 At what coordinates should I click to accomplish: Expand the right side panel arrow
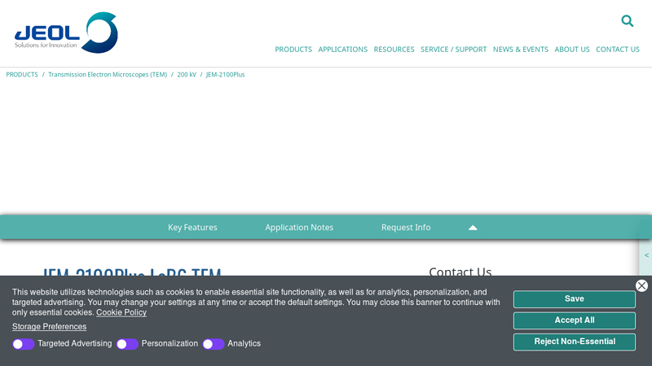tap(646, 255)
